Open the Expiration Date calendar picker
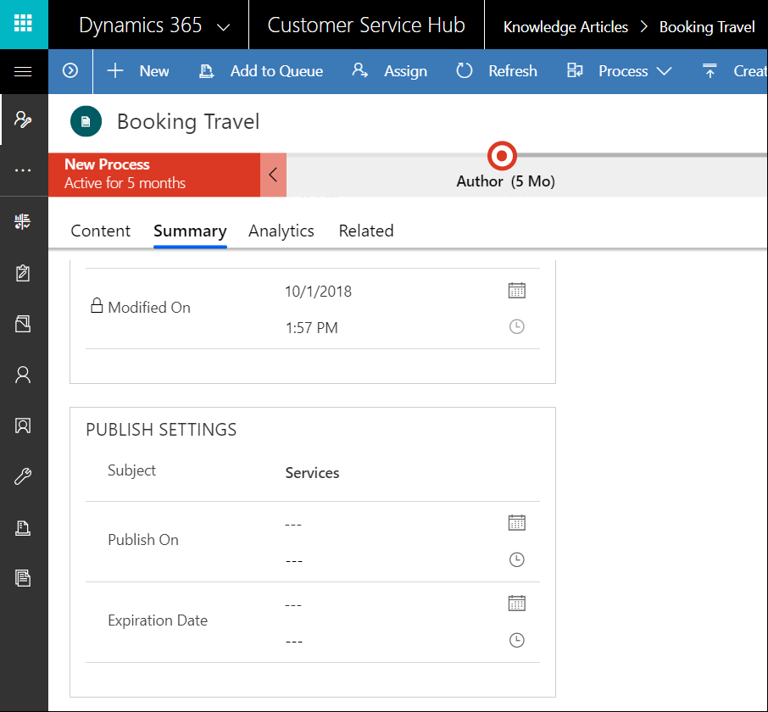The height and width of the screenshot is (712, 768). click(x=516, y=604)
